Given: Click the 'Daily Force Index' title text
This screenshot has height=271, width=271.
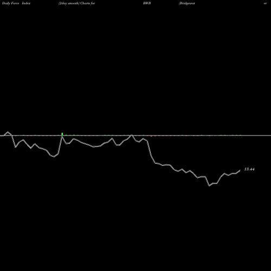Looking at the screenshot, I should point(16,3).
